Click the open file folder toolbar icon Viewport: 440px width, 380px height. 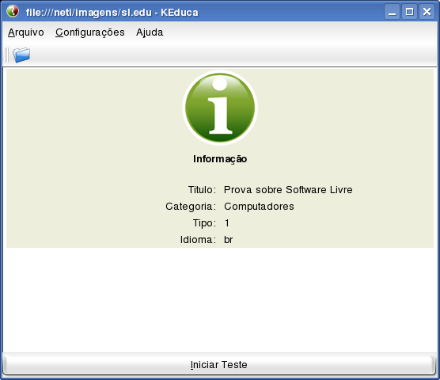click(x=21, y=55)
